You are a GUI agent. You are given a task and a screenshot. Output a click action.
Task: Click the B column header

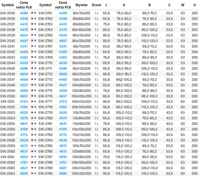pyautogui.click(x=150, y=5)
